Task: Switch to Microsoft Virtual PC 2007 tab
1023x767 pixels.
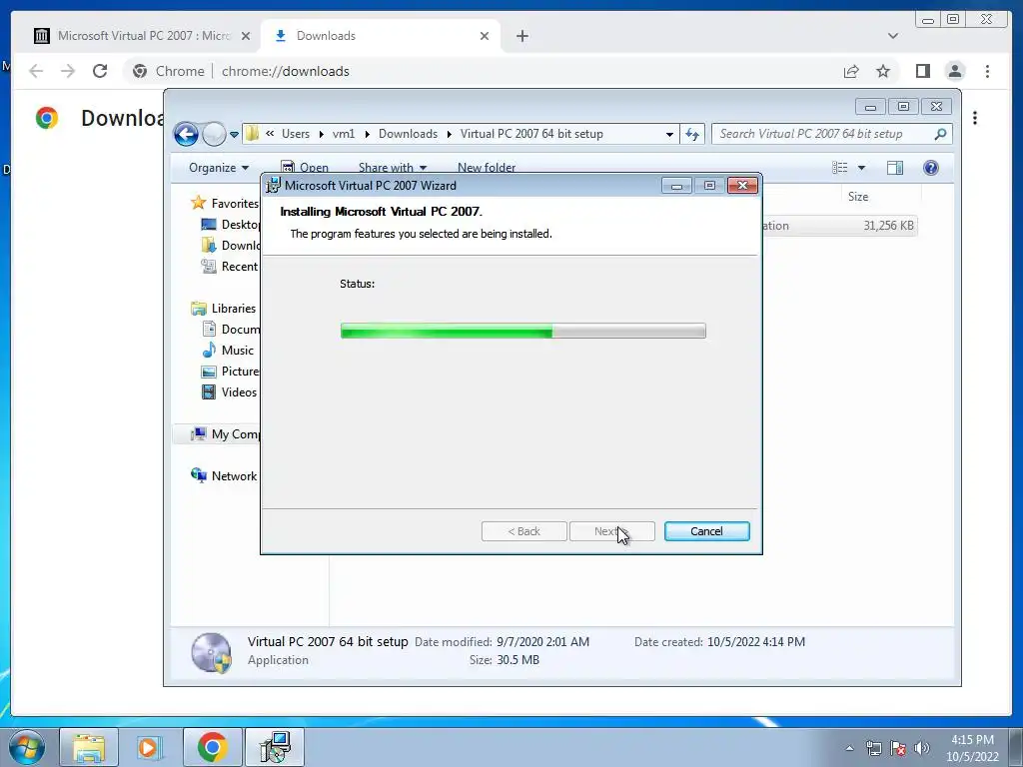Action: pyautogui.click(x=142, y=36)
